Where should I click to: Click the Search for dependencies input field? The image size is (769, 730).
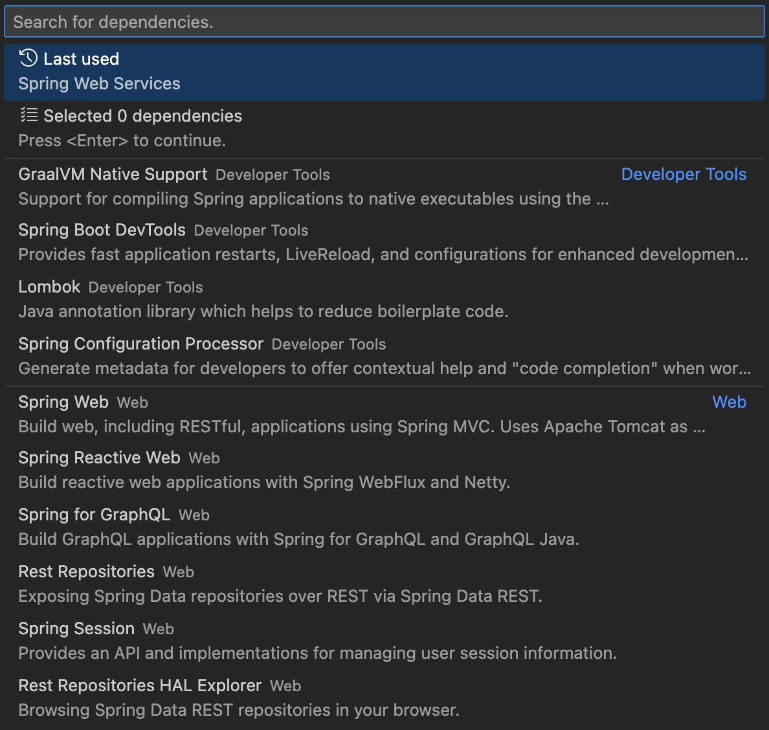coord(384,22)
